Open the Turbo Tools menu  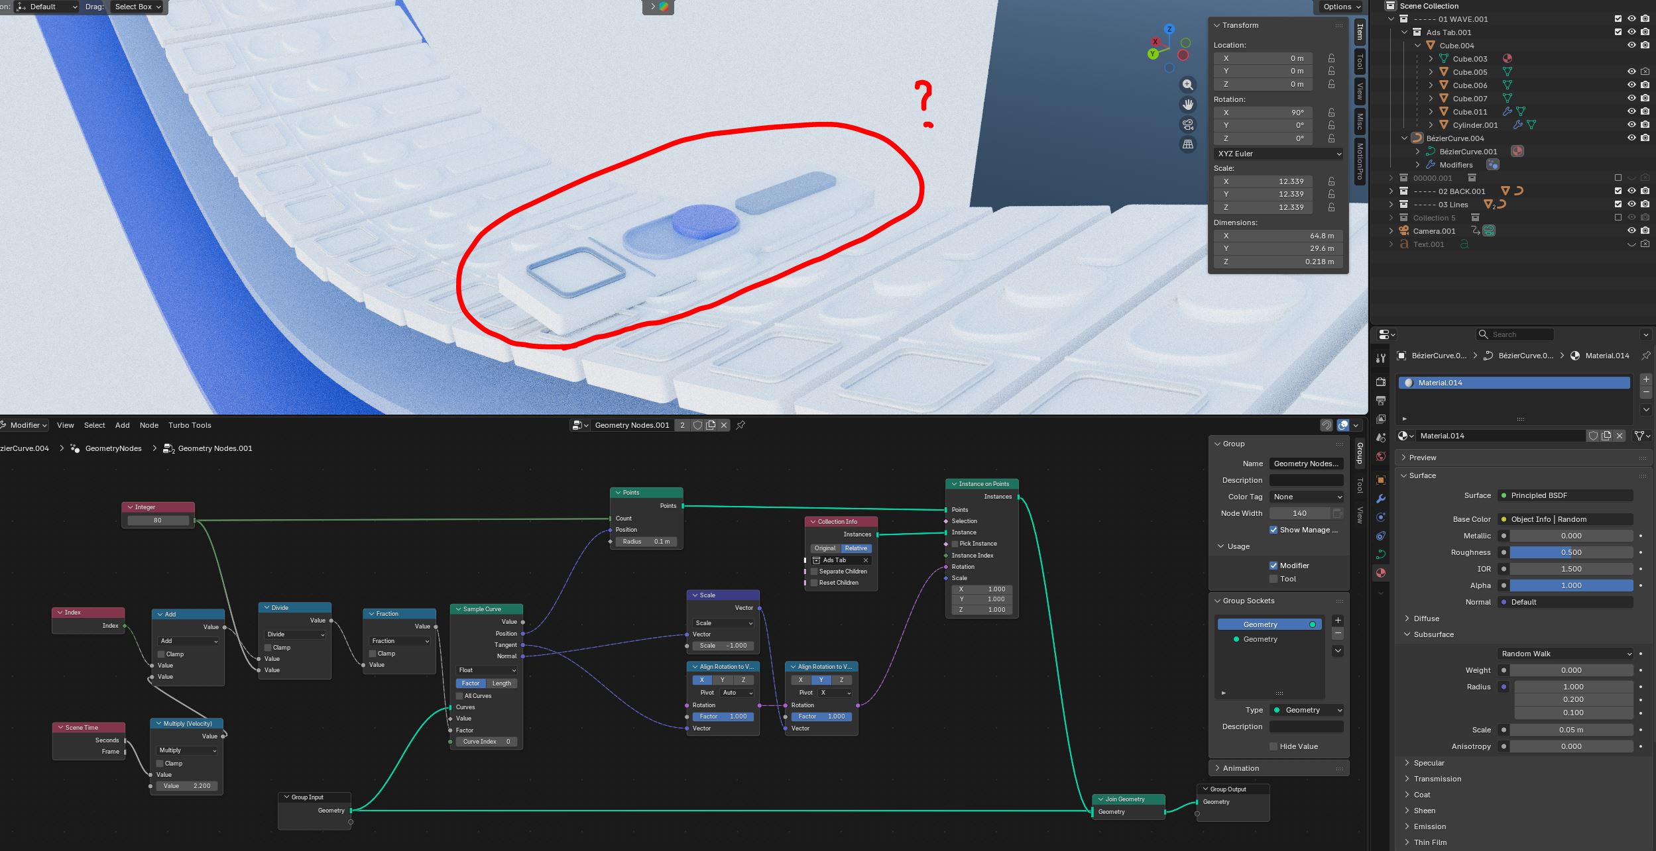click(190, 425)
